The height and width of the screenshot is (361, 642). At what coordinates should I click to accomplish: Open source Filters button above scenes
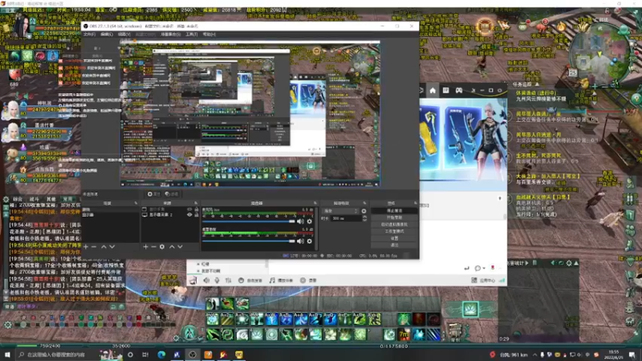pyautogui.click(x=172, y=194)
